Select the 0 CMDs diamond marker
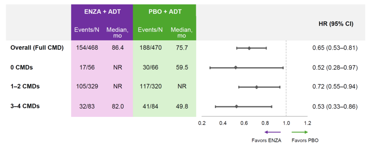371x151 pixels. coord(236,68)
